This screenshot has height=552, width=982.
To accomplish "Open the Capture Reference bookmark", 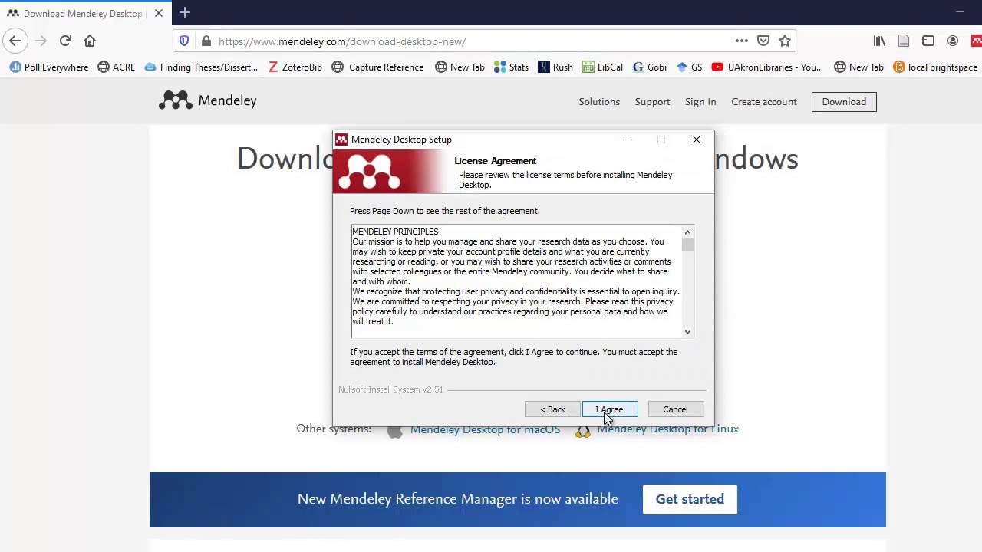I will [377, 67].
